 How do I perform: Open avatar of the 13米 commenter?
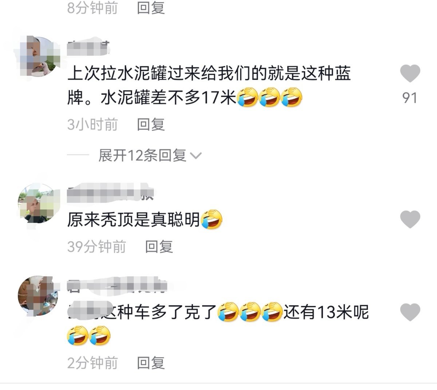coord(36,294)
